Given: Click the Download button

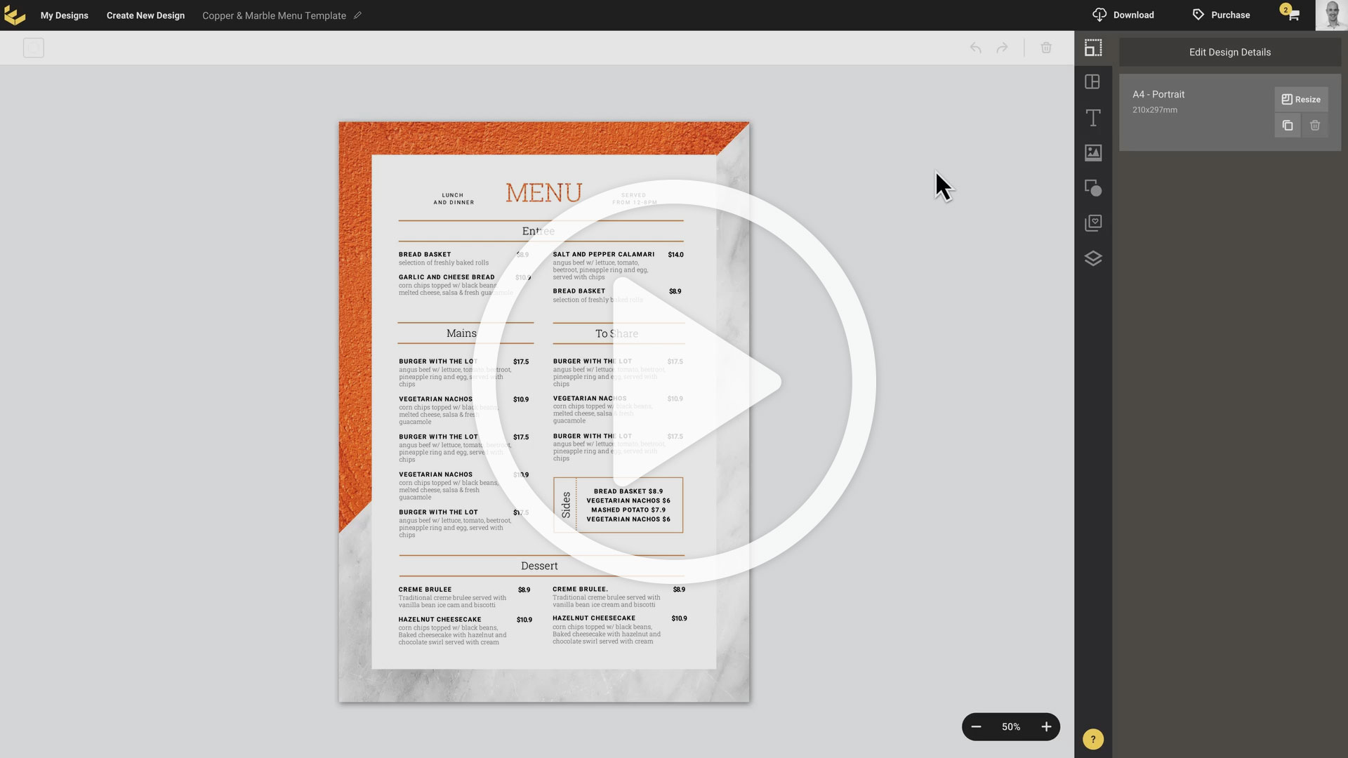Looking at the screenshot, I should [1123, 15].
